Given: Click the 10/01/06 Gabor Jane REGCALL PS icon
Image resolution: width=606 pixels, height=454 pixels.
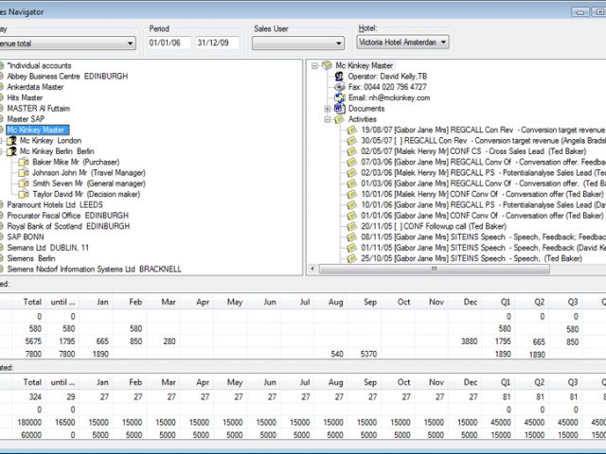Looking at the screenshot, I should (x=351, y=204).
